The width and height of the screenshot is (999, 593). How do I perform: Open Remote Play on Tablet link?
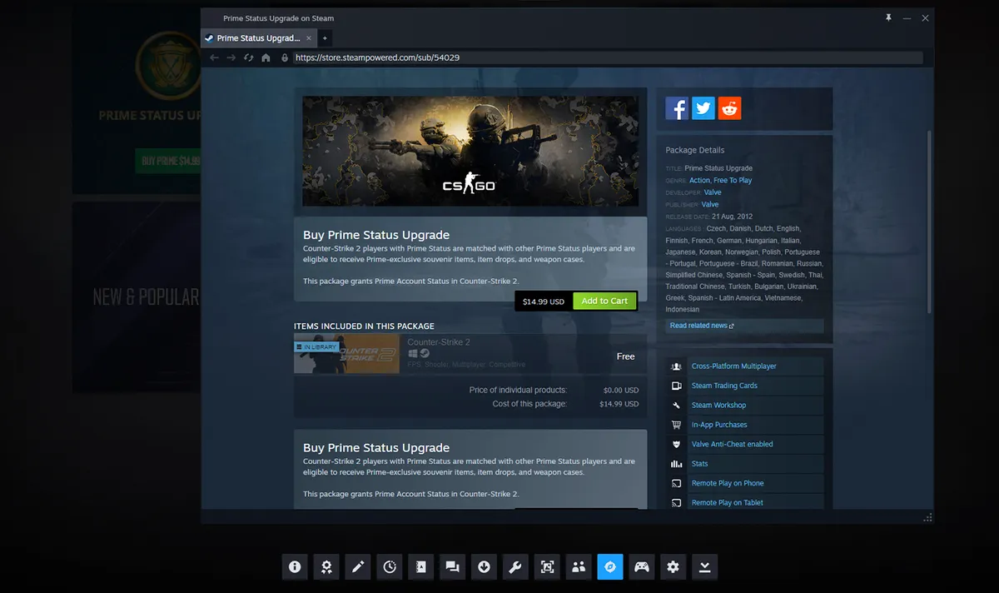tap(728, 503)
